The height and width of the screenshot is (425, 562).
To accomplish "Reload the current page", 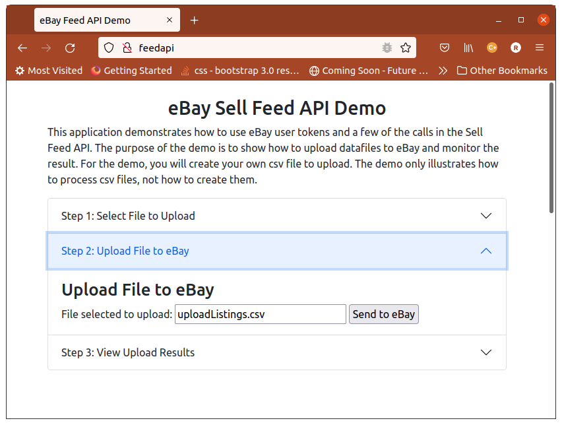I will 70,48.
